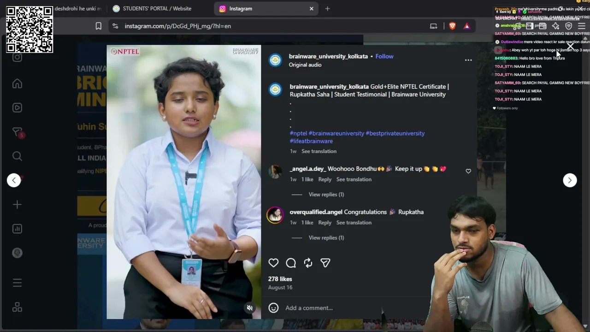Click the #lifeatbrainware hashtag

[311, 141]
